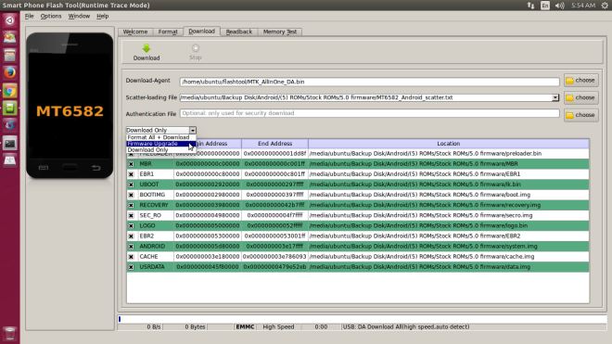Expand the Scatter-loading File dropdown arrow
The height and width of the screenshot is (344, 612).
[x=555, y=97]
